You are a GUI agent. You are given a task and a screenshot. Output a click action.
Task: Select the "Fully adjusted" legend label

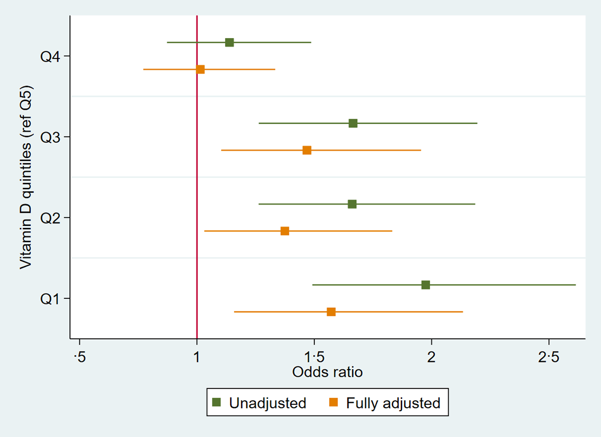pos(393,403)
